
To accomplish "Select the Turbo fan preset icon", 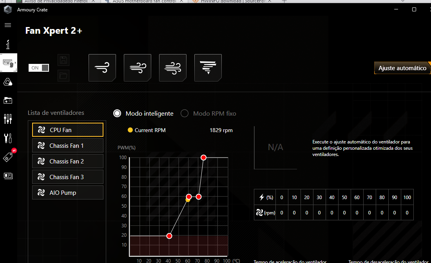I will 173,68.
